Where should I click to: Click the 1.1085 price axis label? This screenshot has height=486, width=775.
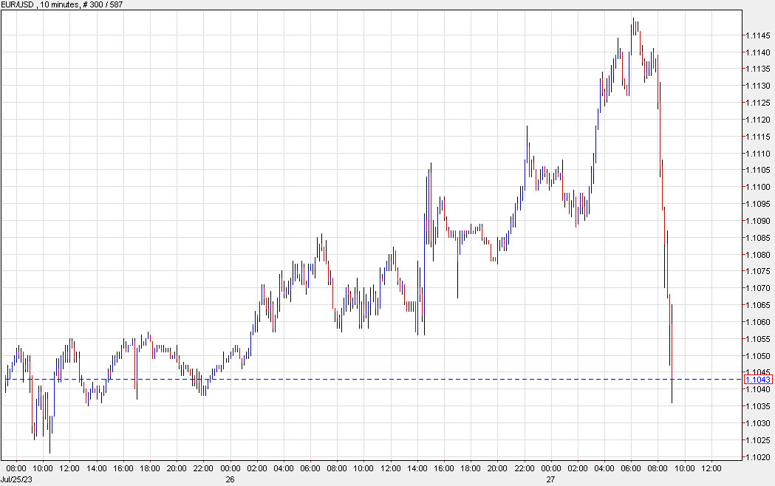758,238
